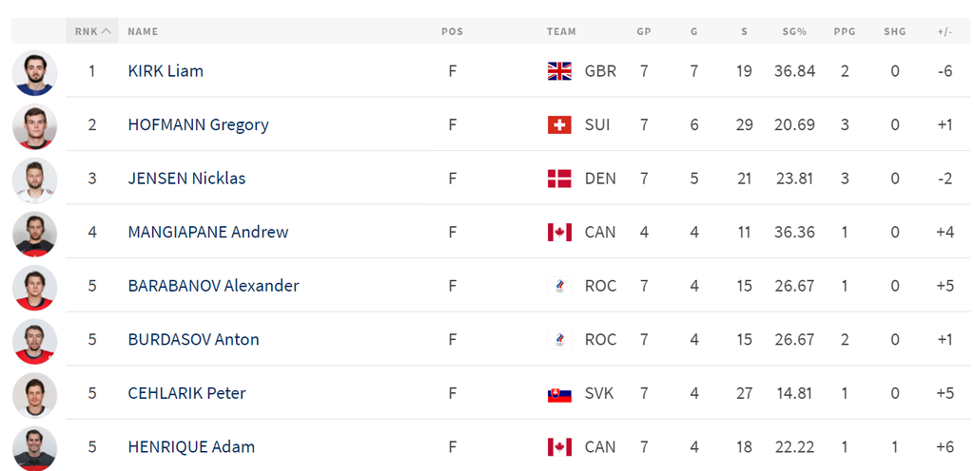Viewport: 974px width, 471px height.
Task: Click Anton Burdasov's headshot photo
Action: coord(36,340)
